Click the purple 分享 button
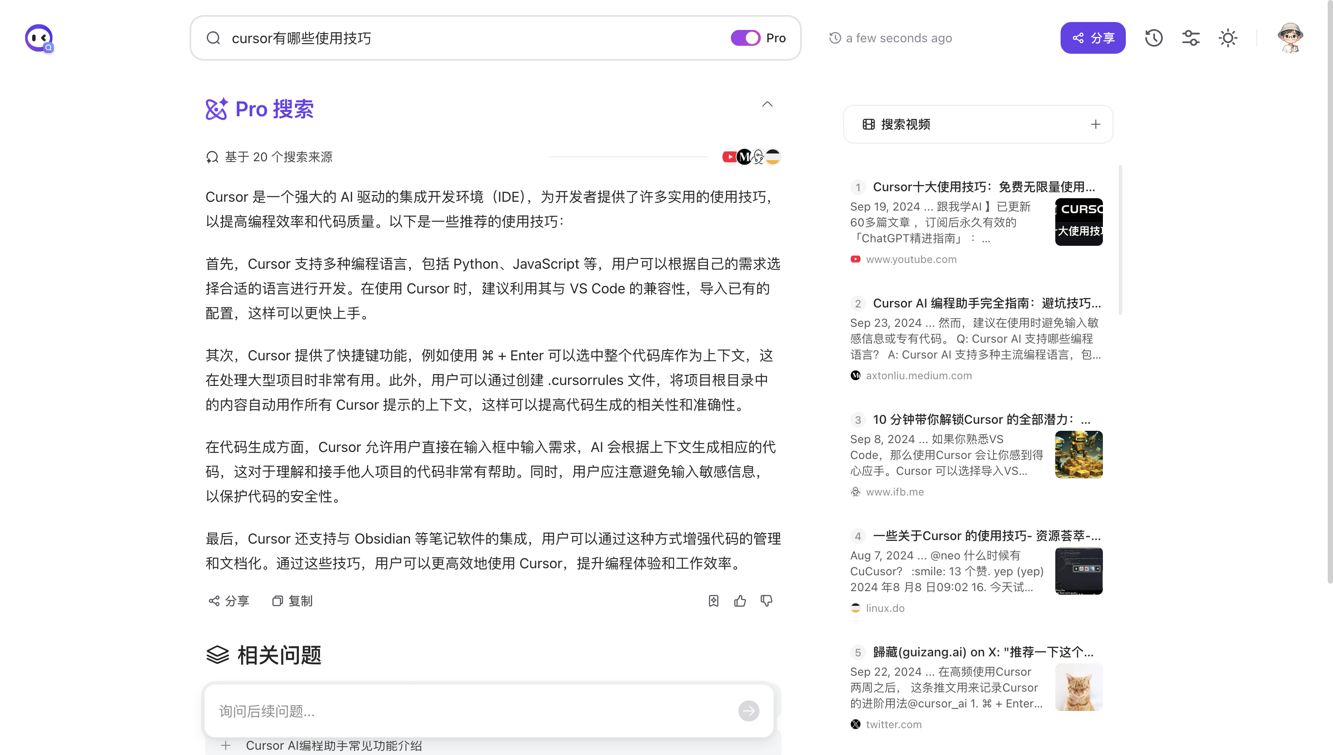This screenshot has height=755, width=1333. coord(1093,38)
